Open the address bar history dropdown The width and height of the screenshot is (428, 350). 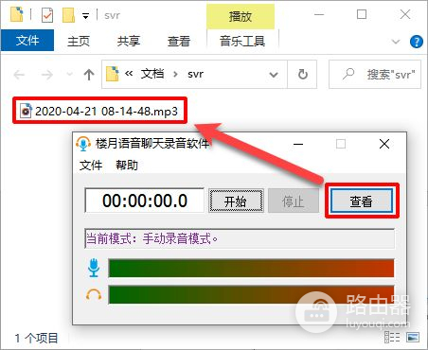[x=274, y=75]
